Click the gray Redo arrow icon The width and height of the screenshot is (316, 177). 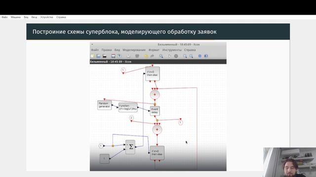(152, 56)
